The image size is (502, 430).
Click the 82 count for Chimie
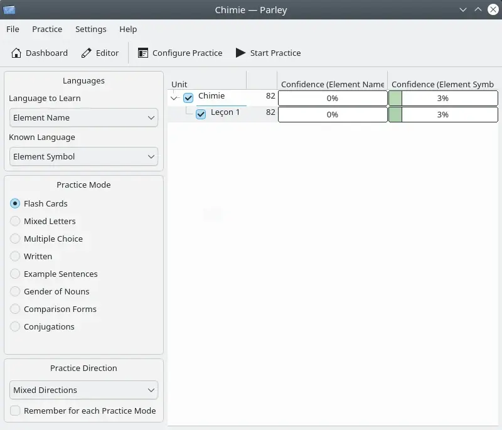pyautogui.click(x=270, y=96)
